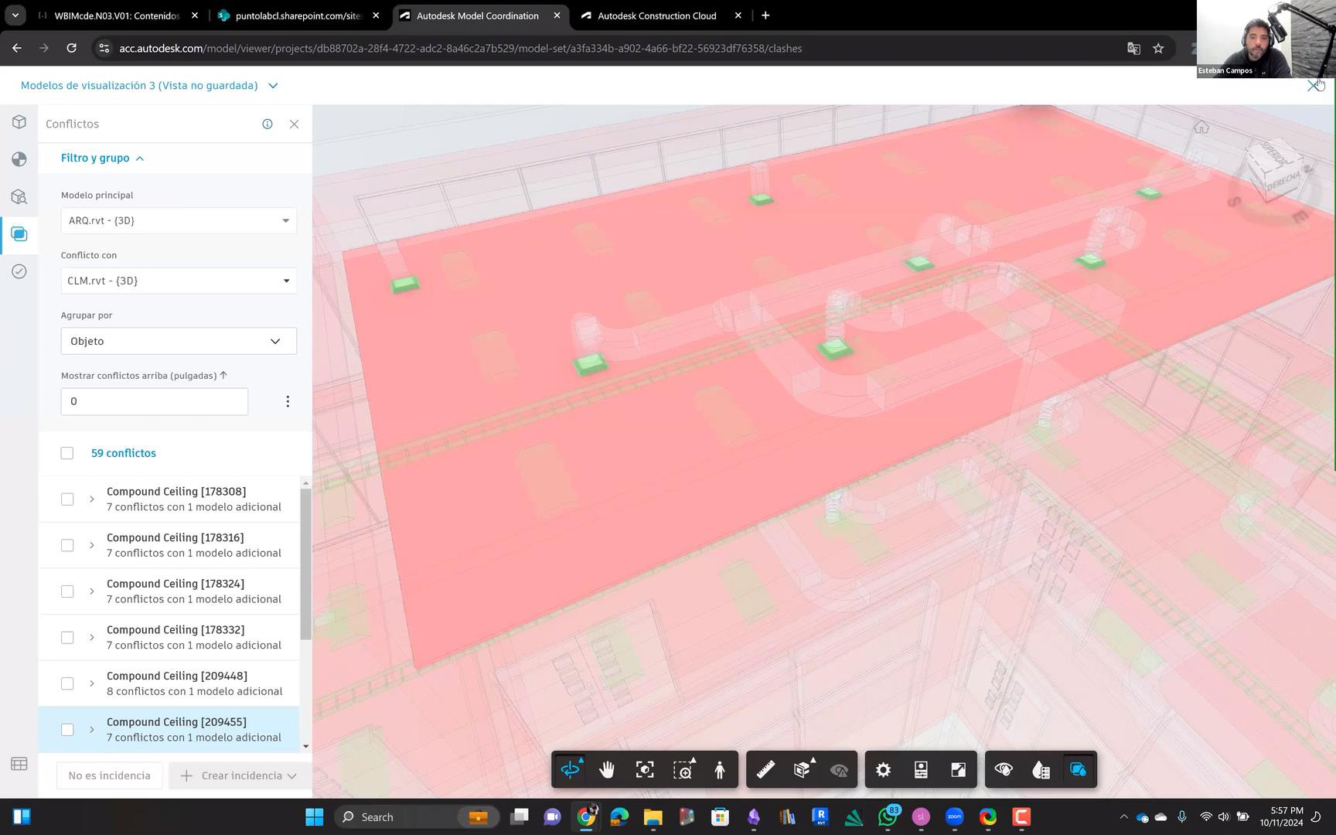
Task: Open the viewer Settings gear
Action: pos(883,770)
